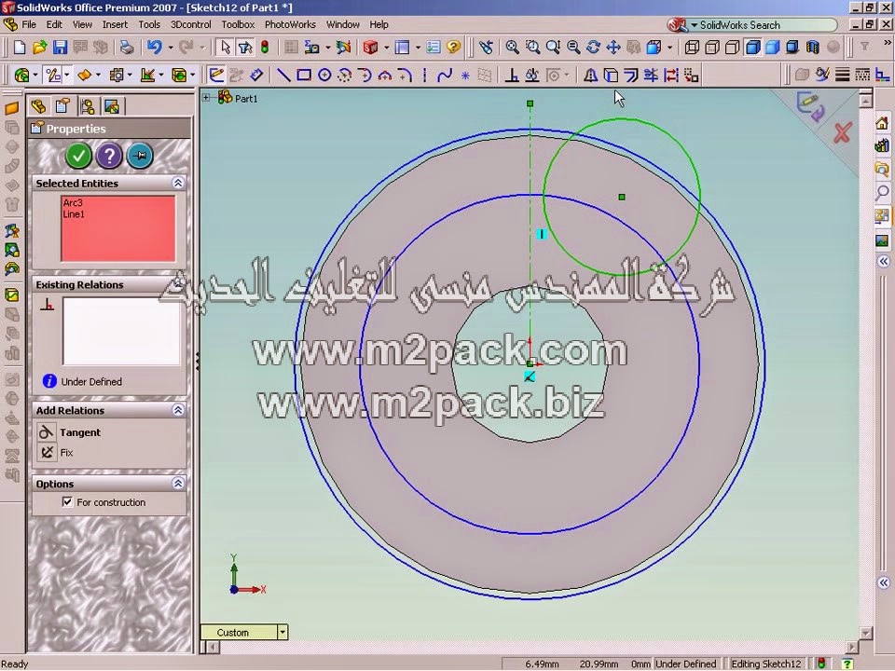The image size is (895, 671).
Task: Click the Keep Visible pushpin button
Action: [x=140, y=156]
